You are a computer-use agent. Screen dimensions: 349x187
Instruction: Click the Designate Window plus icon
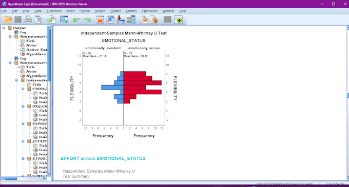click(x=179, y=20)
